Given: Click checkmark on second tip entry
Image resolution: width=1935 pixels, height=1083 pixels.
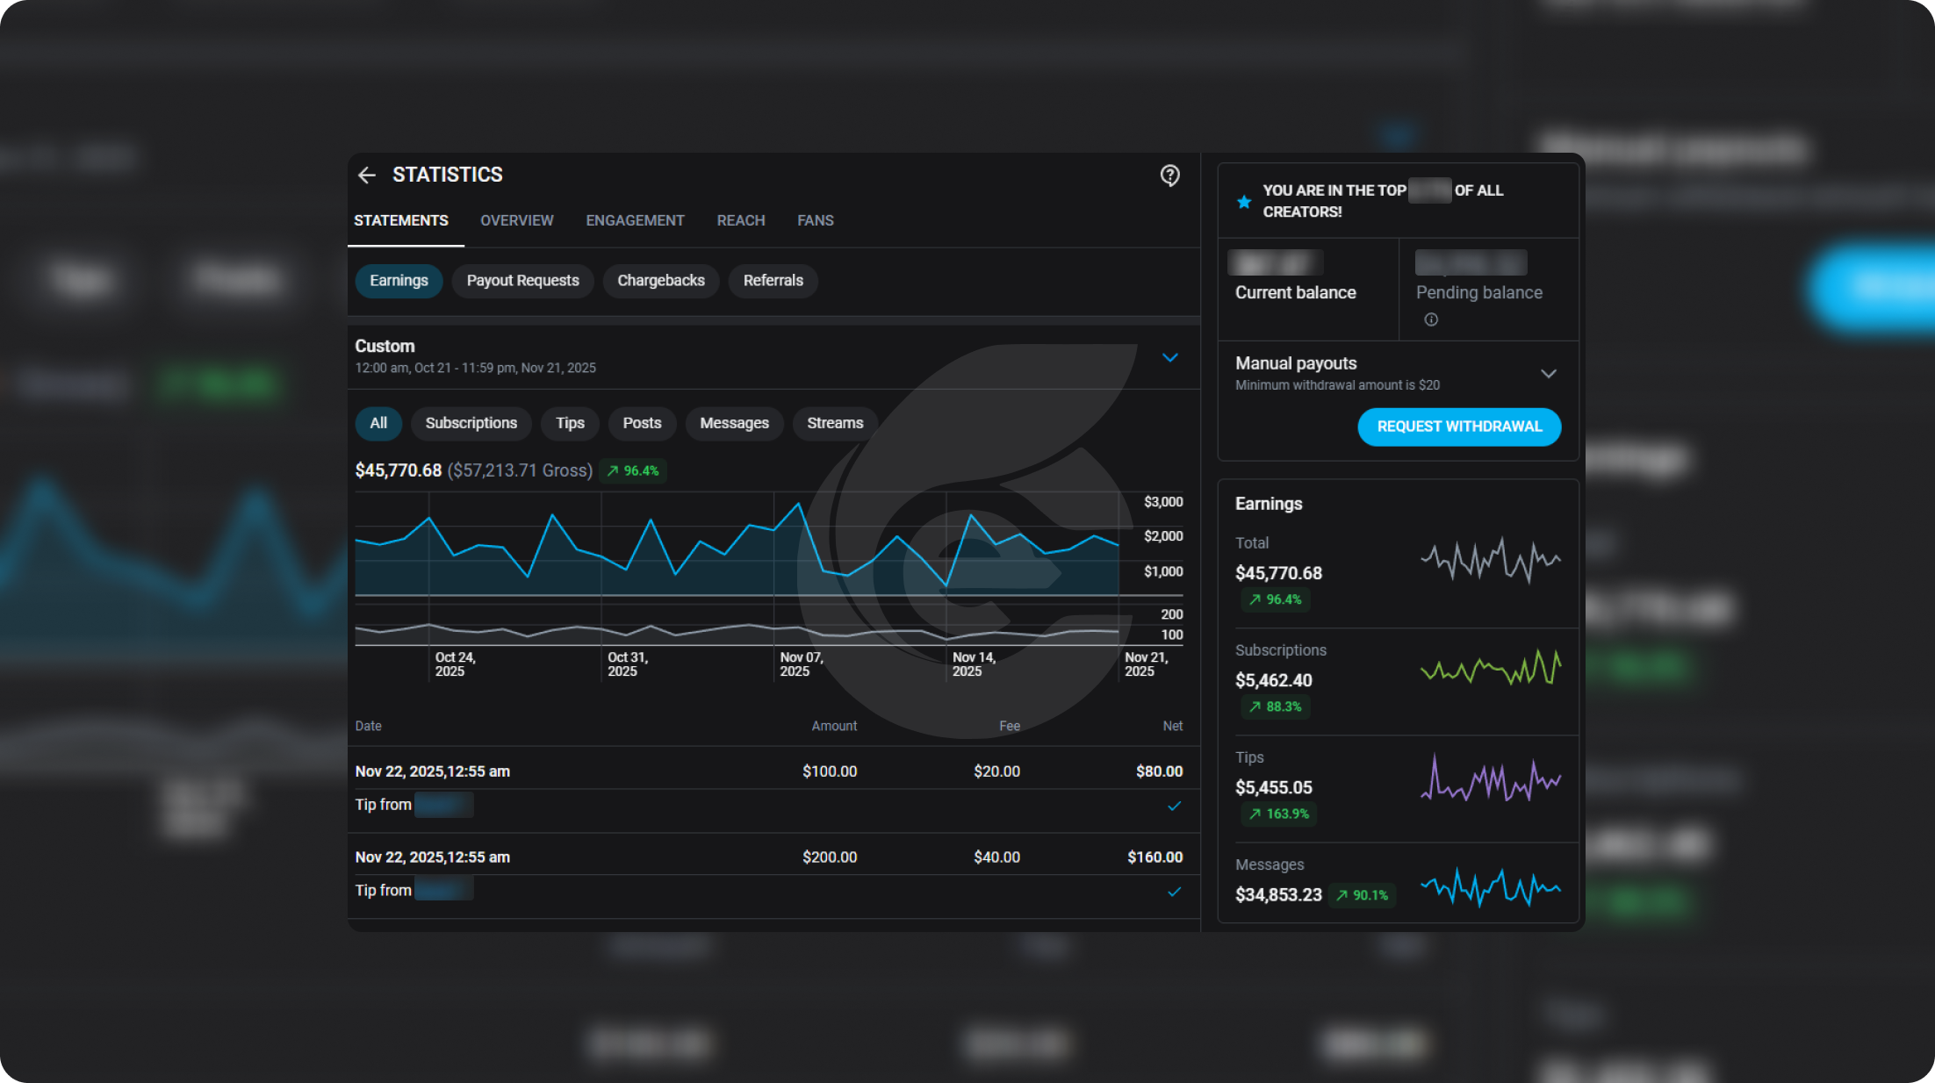Looking at the screenshot, I should [x=1174, y=892].
